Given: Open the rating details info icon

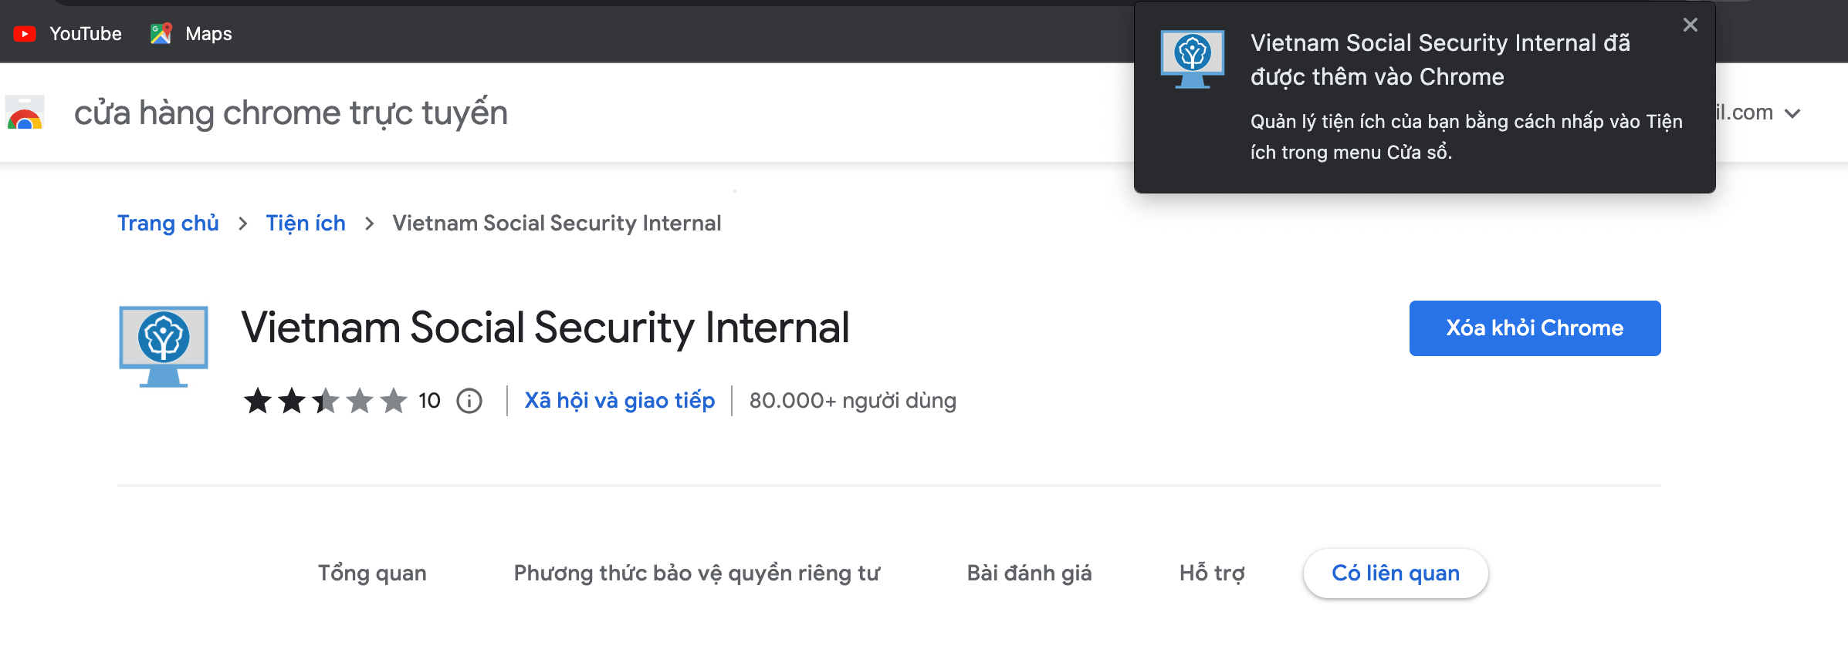Looking at the screenshot, I should (468, 401).
